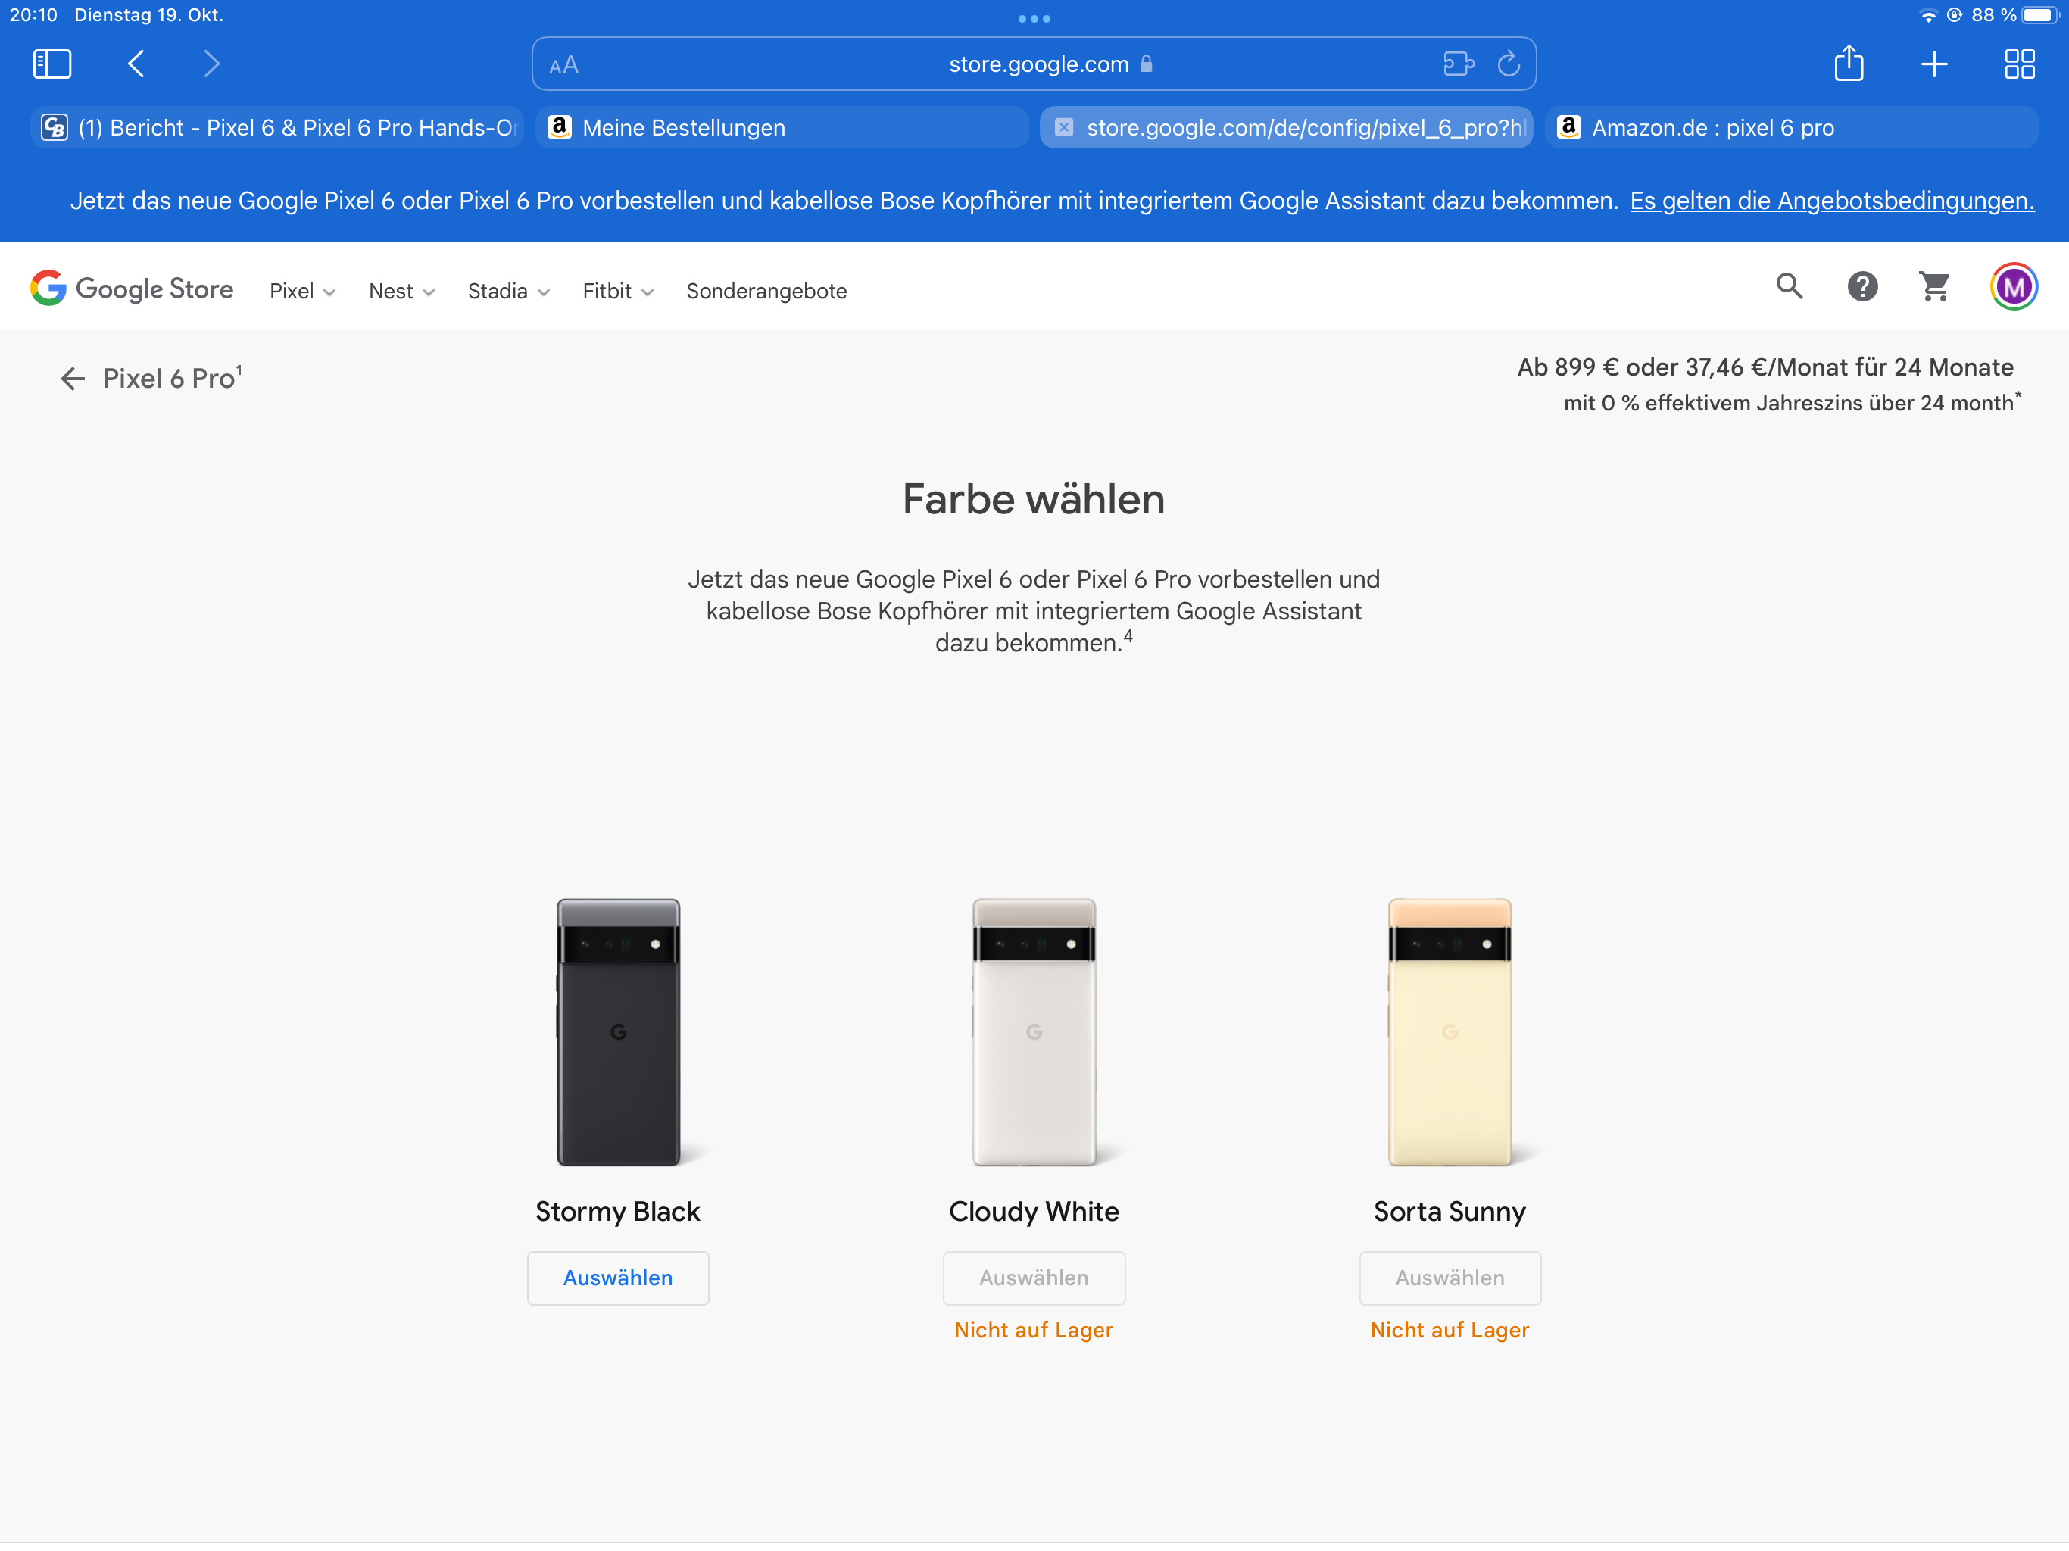Open the shopping cart icon
The height and width of the screenshot is (1551, 2069).
(1934, 286)
